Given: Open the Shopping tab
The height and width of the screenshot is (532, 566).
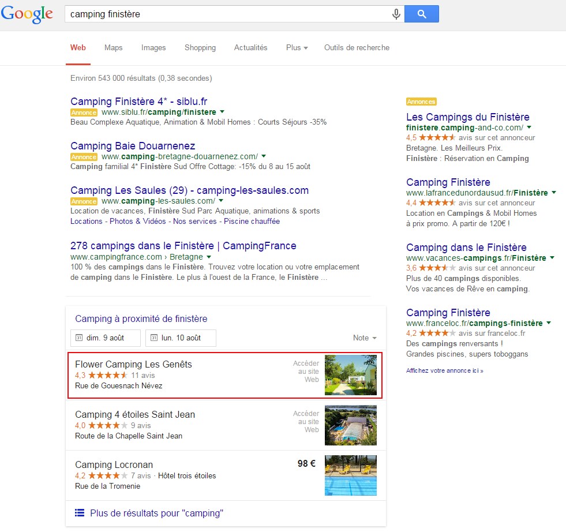Looking at the screenshot, I should [200, 48].
